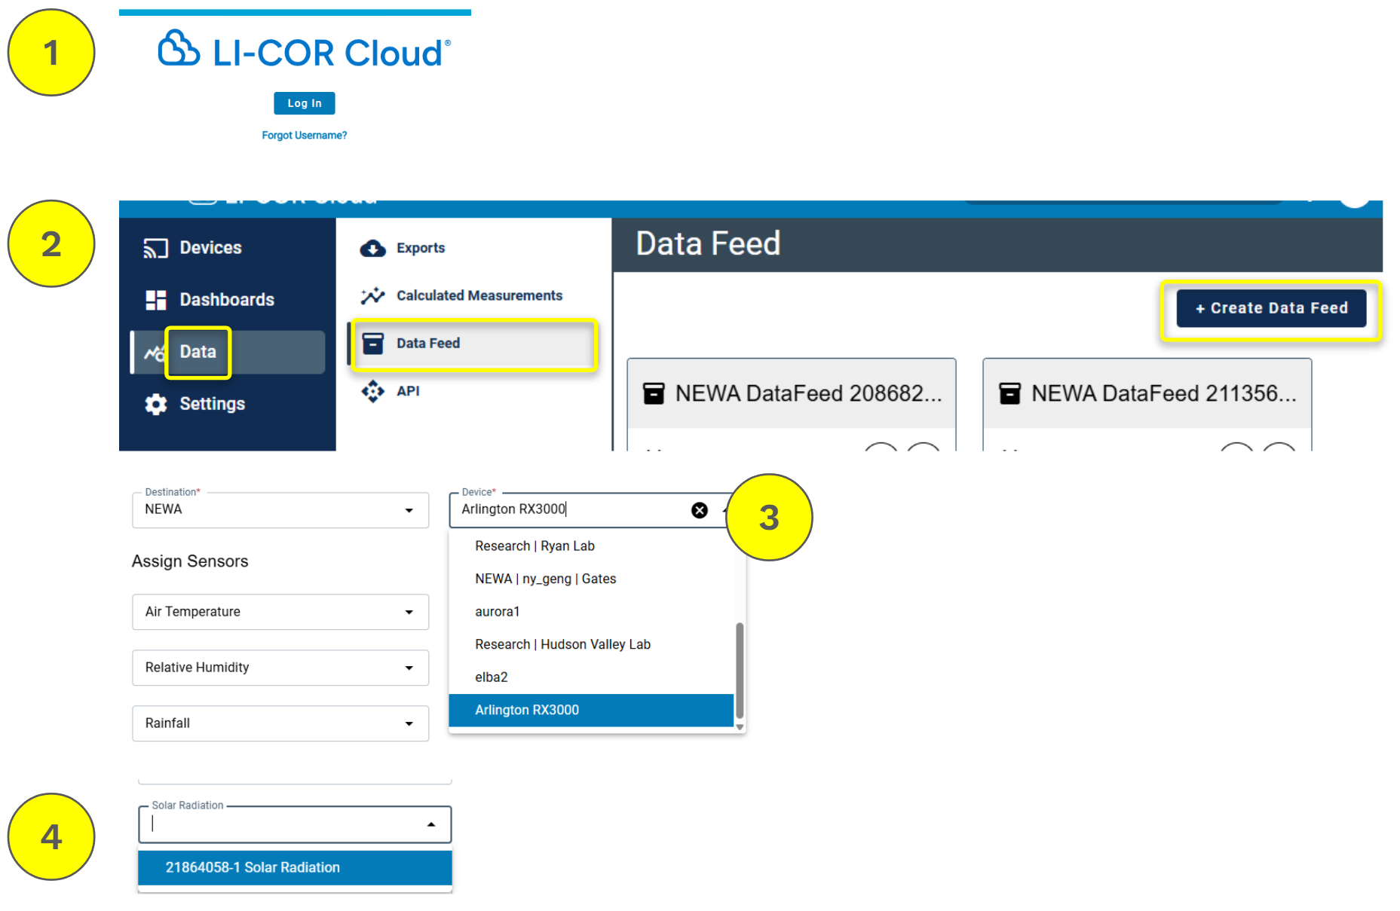Image resolution: width=1400 pixels, height=911 pixels.
Task: Click archive icon on NEWA DataFeed 211356 card
Action: pyautogui.click(x=1009, y=393)
